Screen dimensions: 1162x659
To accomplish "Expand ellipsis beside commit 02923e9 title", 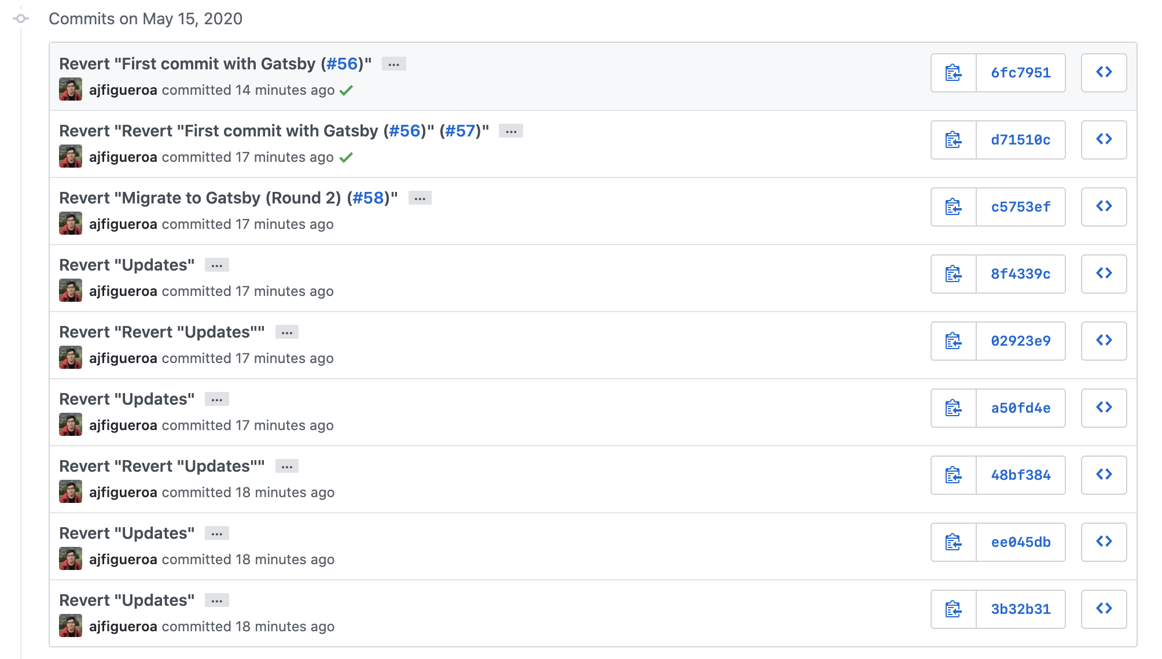I will pyautogui.click(x=287, y=332).
